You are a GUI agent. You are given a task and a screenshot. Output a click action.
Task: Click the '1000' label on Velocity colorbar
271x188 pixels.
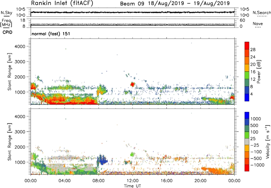(256, 119)
